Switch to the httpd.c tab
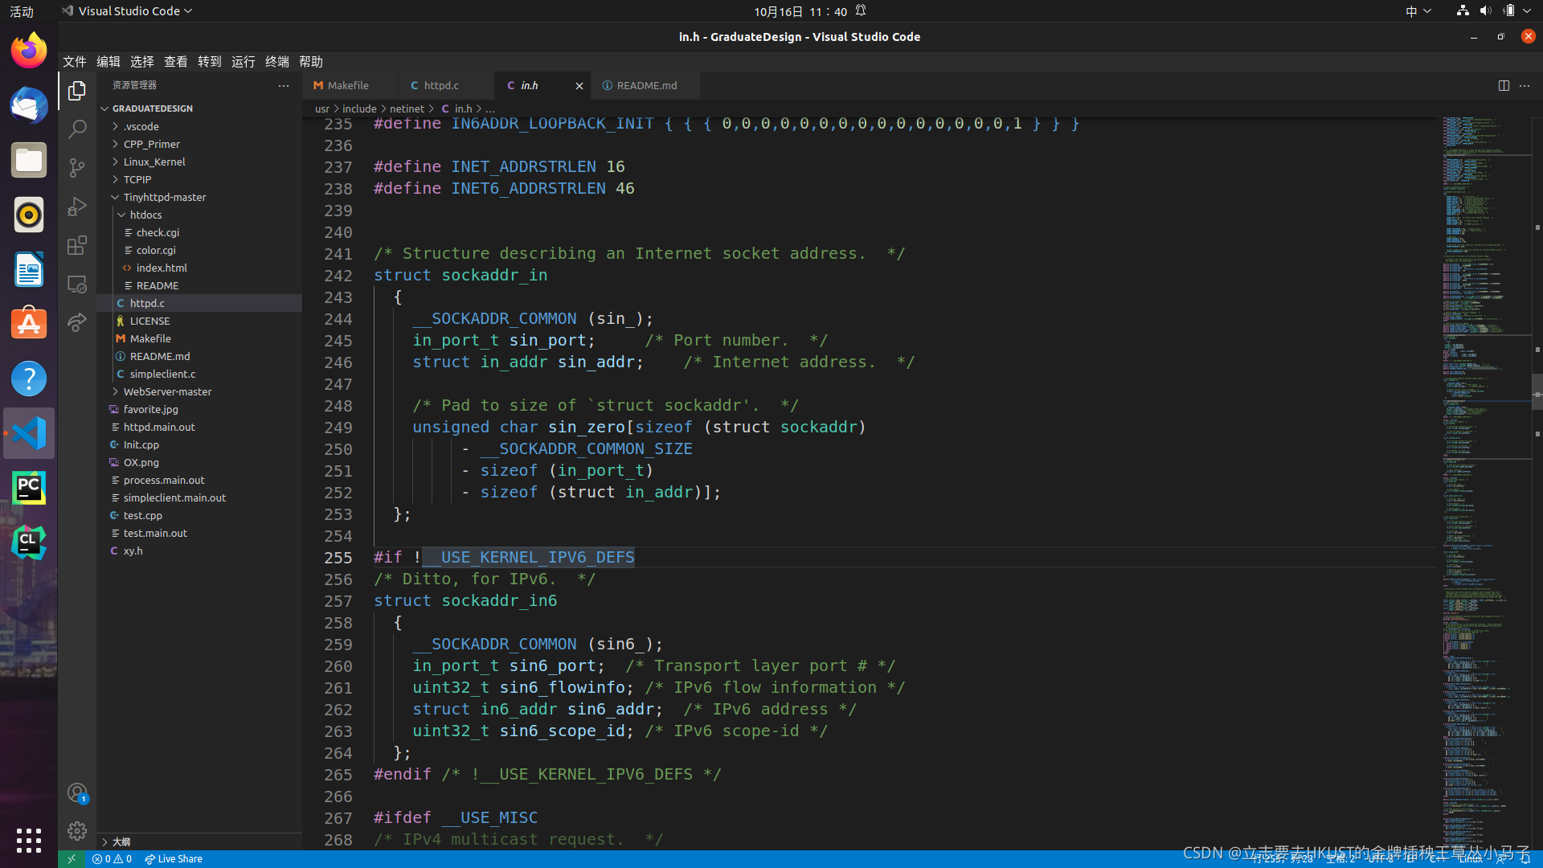This screenshot has width=1543, height=868. tap(440, 85)
